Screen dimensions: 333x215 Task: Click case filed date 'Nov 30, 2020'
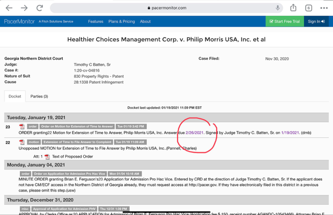click(x=277, y=59)
